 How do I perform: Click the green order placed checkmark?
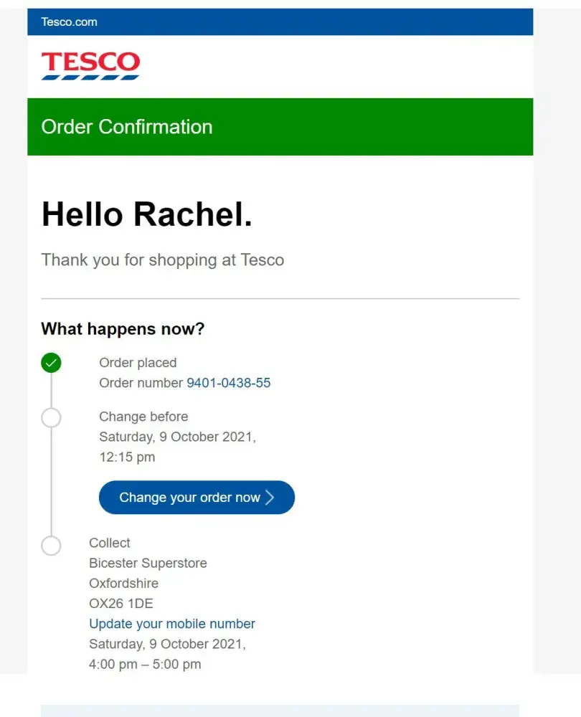click(51, 363)
